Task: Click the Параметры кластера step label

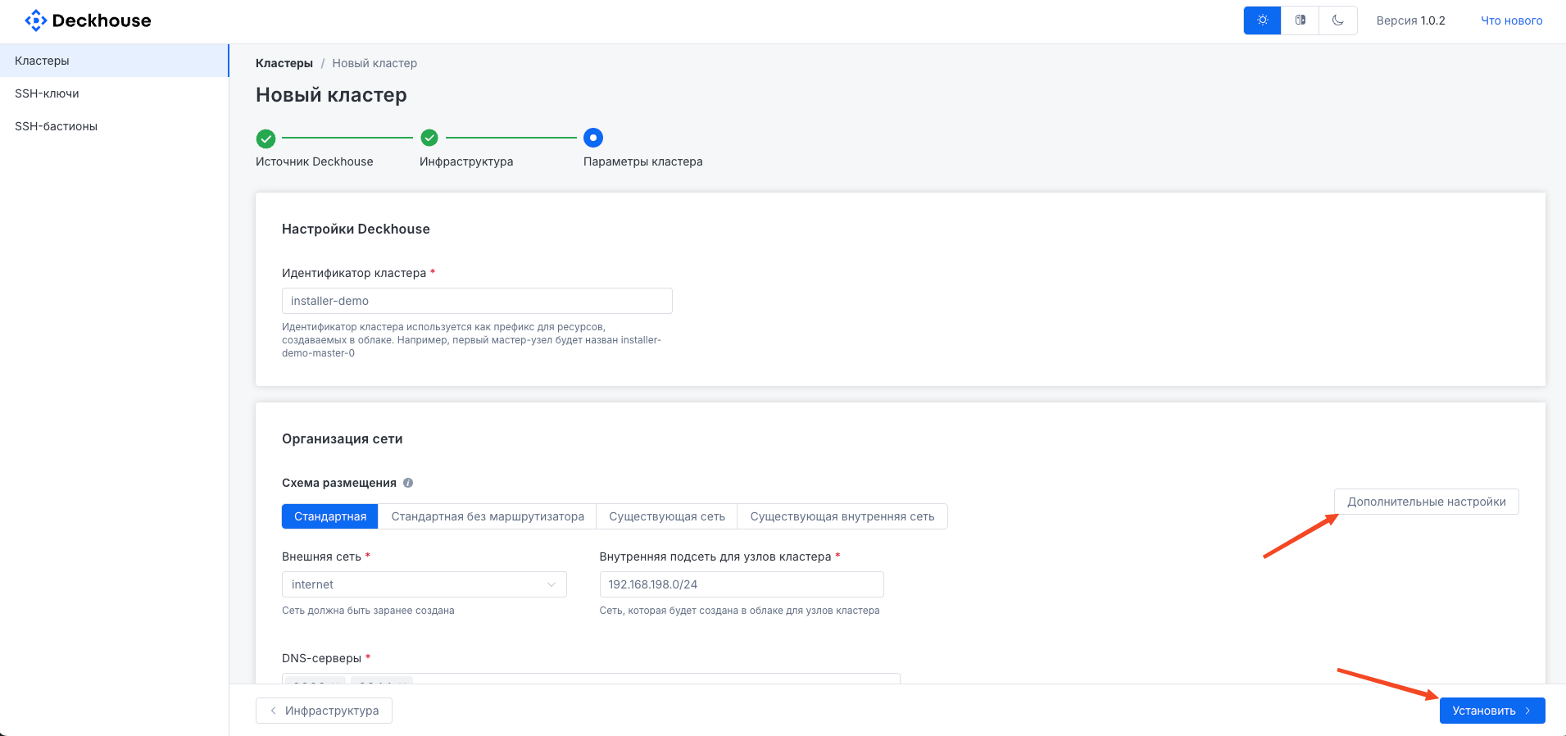Action: tap(643, 161)
